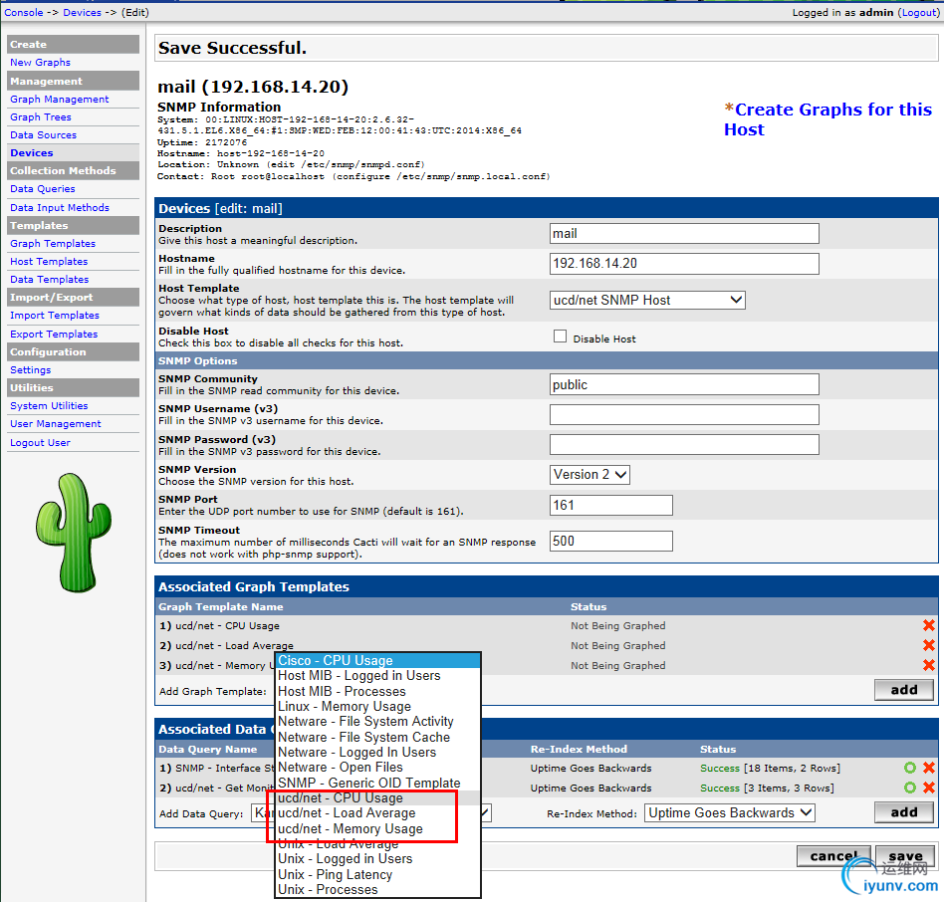This screenshot has width=944, height=902.
Task: Select ucd/net - CPU Usage option in list
Action: coord(378,797)
